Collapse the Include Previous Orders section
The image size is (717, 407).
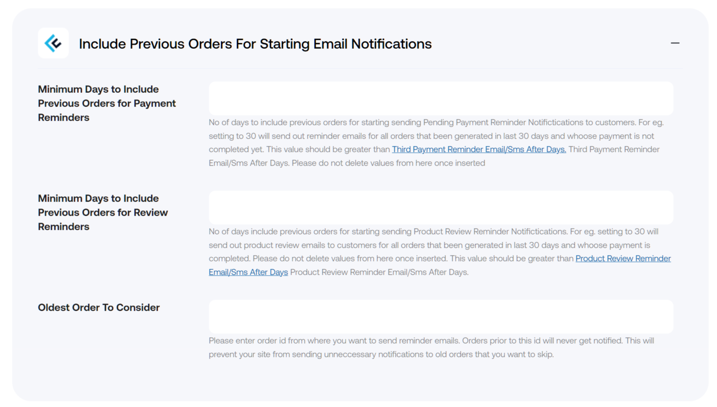pyautogui.click(x=675, y=43)
